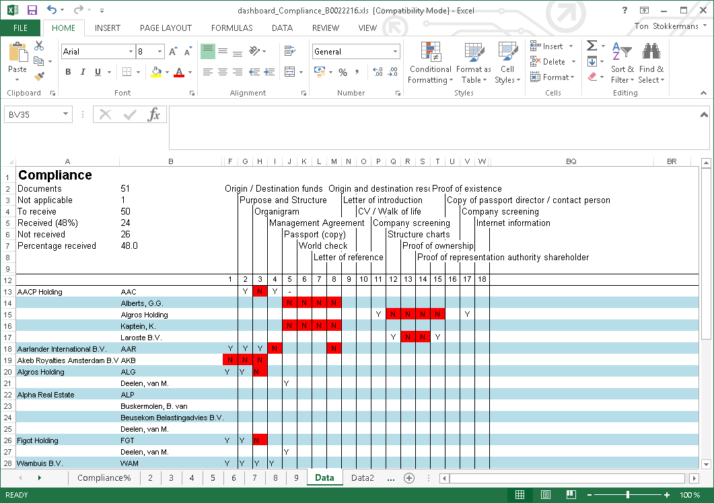Viewport: 714px width, 503px height.
Task: Open Conditional Formatting dropdown
Action: tap(430, 63)
